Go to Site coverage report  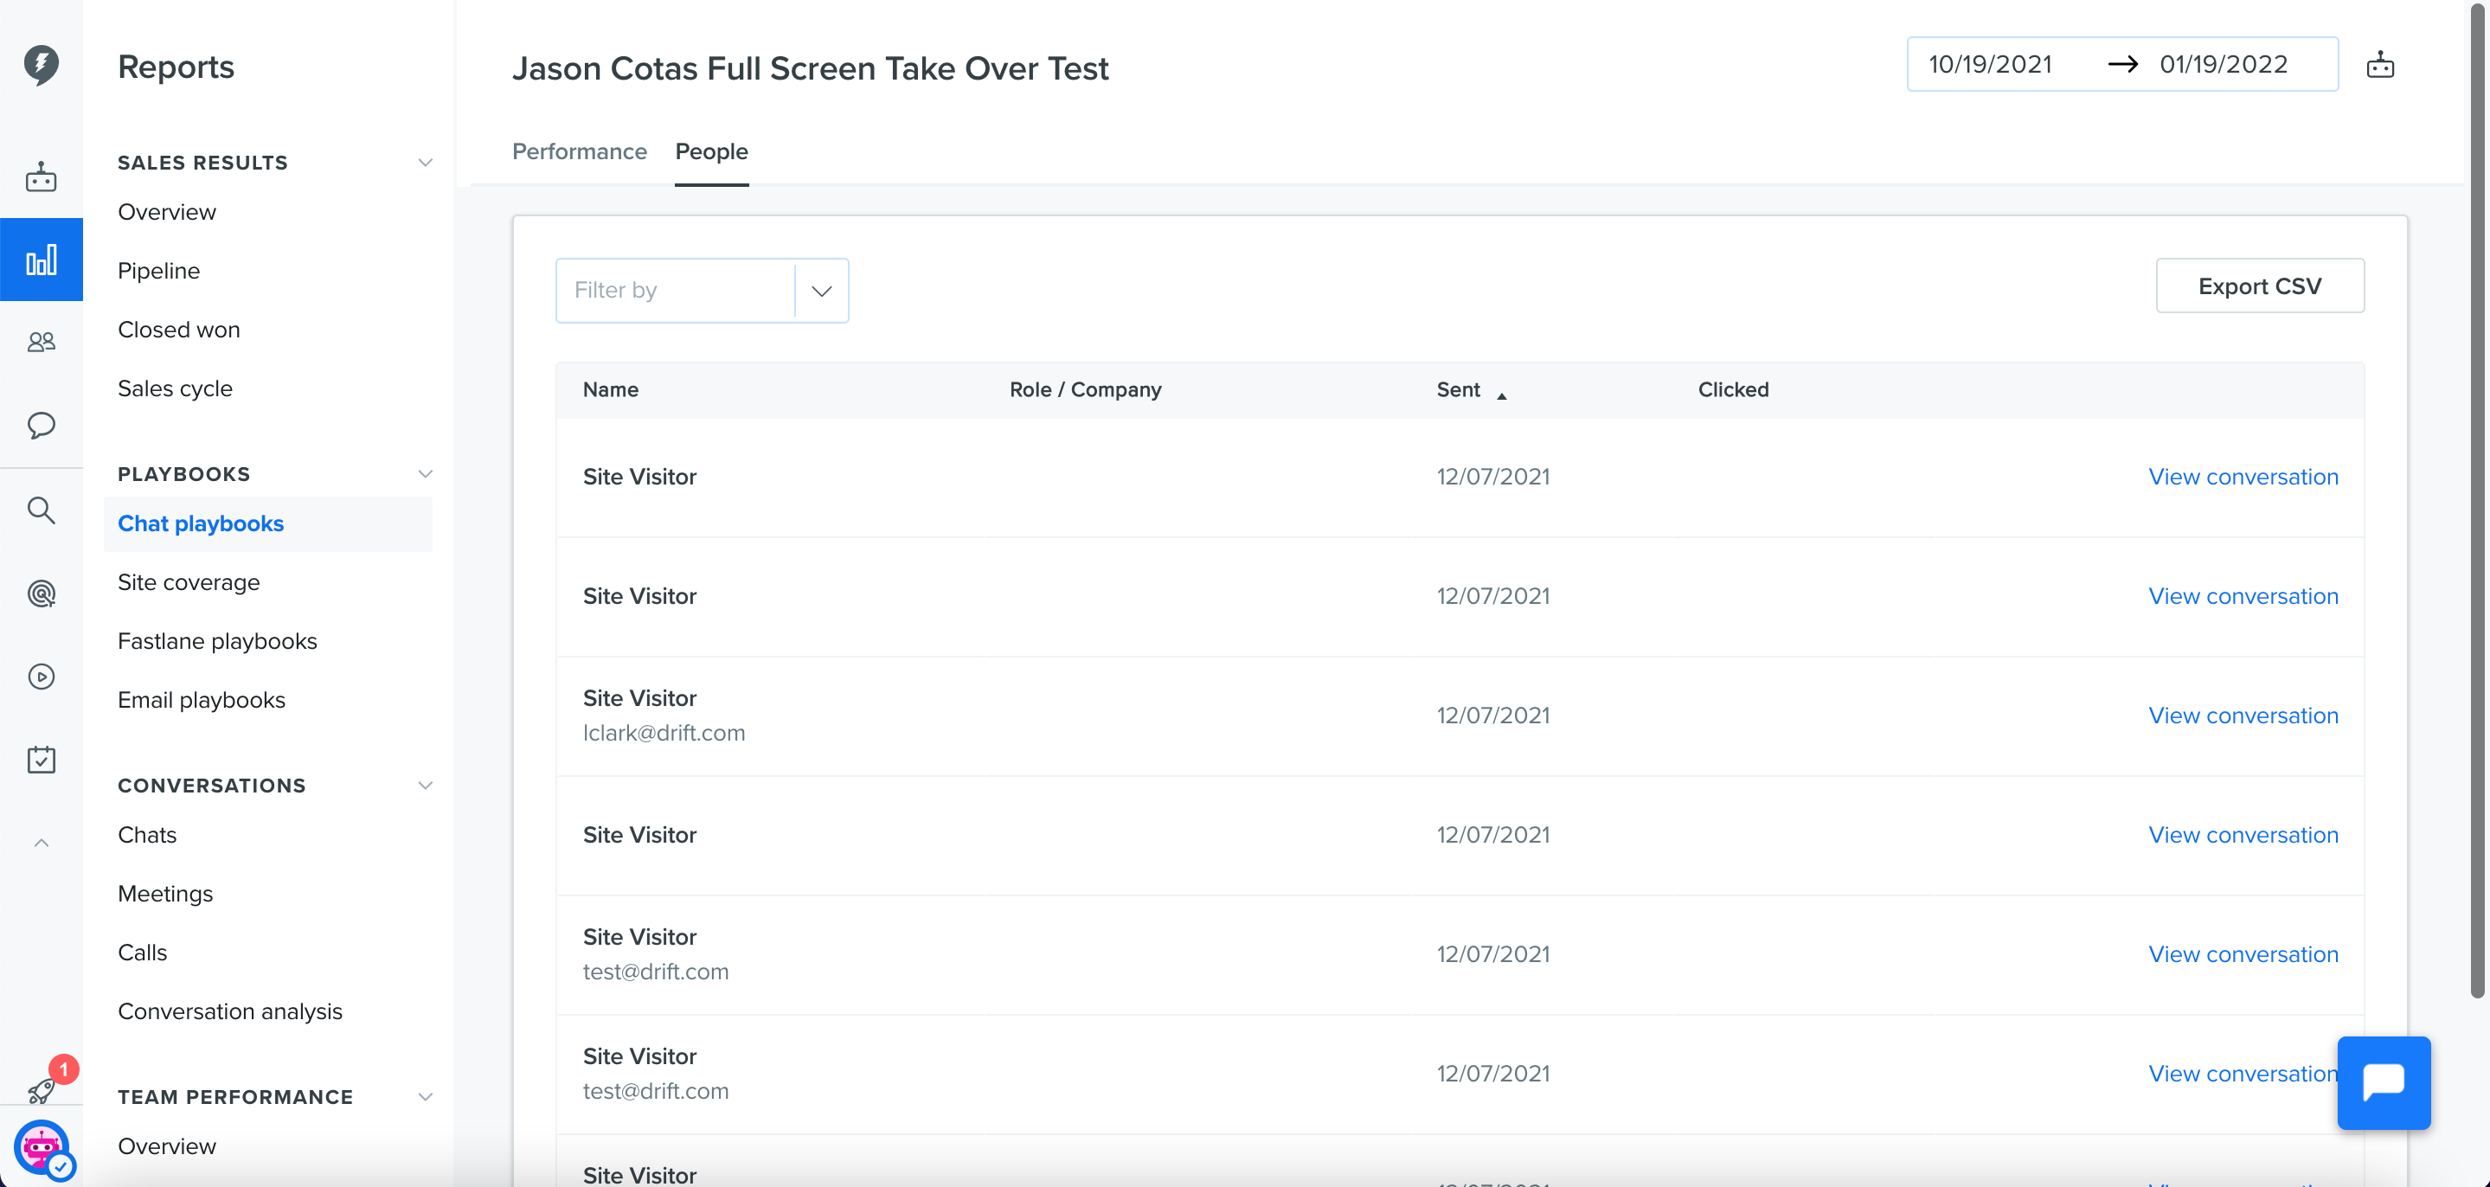click(x=189, y=582)
